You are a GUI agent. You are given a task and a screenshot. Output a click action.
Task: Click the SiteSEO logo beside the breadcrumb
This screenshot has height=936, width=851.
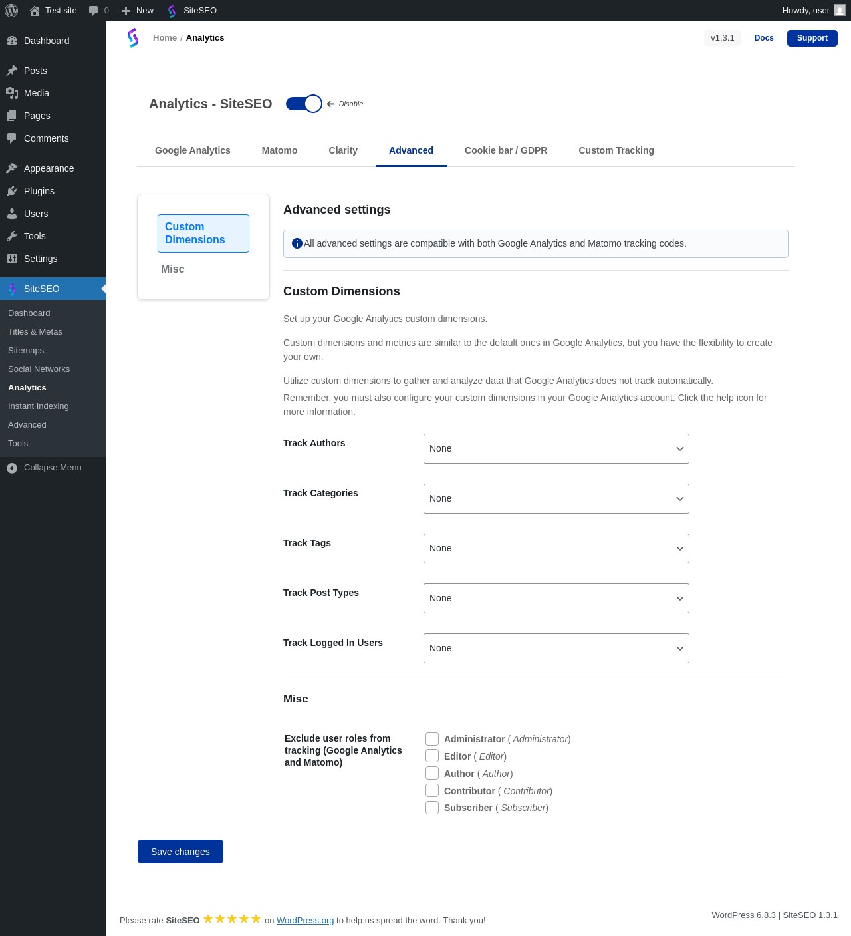(133, 38)
